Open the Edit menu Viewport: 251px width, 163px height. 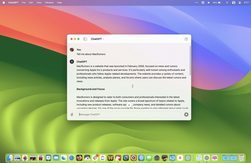click(x=31, y=3)
